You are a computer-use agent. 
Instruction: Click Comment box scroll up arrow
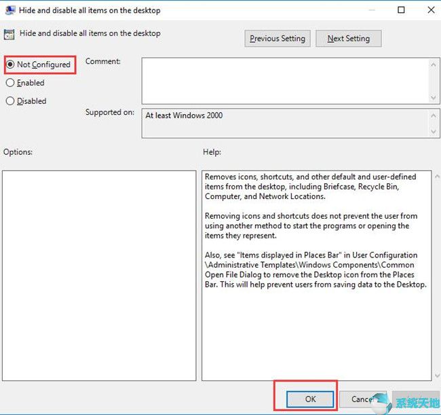(x=434, y=65)
